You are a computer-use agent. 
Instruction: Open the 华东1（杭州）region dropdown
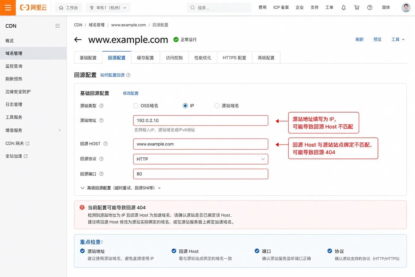(x=108, y=8)
